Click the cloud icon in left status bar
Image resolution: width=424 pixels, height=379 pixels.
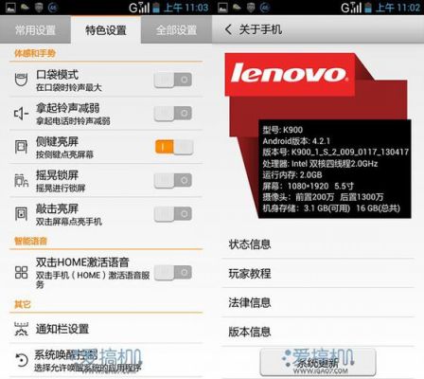[x=25, y=8]
